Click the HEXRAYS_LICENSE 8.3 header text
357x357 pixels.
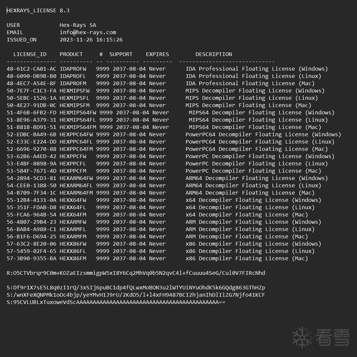38,11
